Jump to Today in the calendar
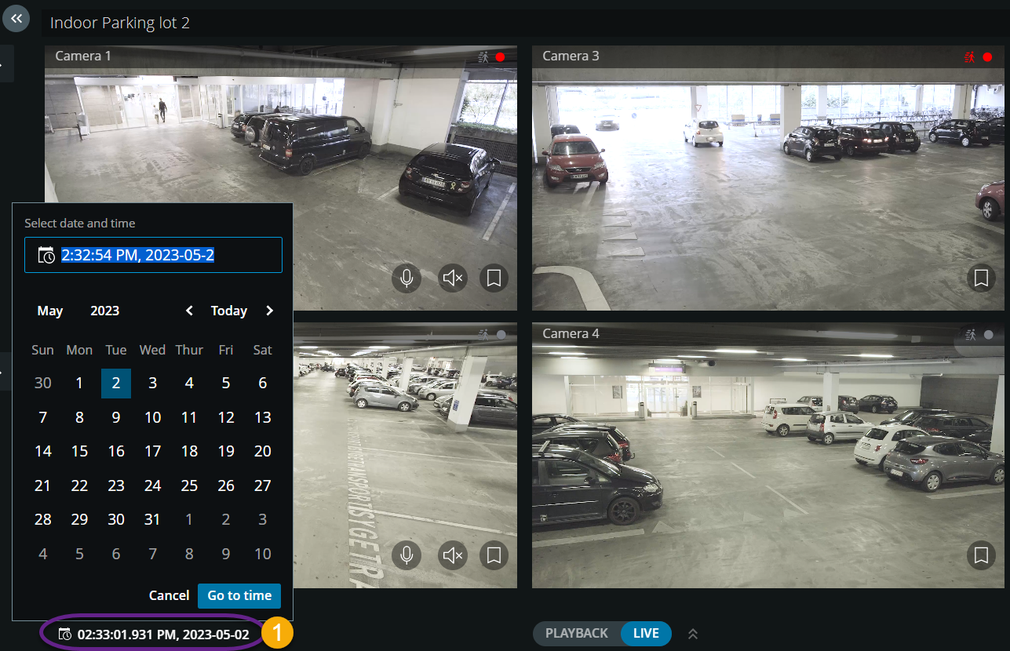Viewport: 1010px width, 651px height. click(x=228, y=310)
